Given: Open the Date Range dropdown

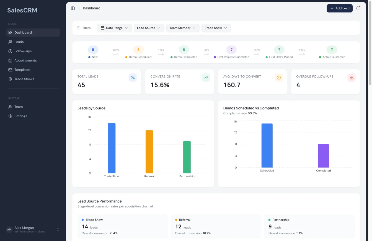Looking at the screenshot, I should (x=114, y=28).
